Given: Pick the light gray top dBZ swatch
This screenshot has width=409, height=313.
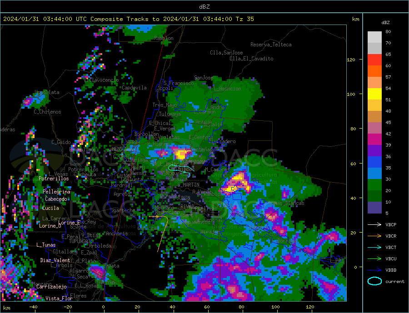Looking at the screenshot, I should tap(374, 37).
